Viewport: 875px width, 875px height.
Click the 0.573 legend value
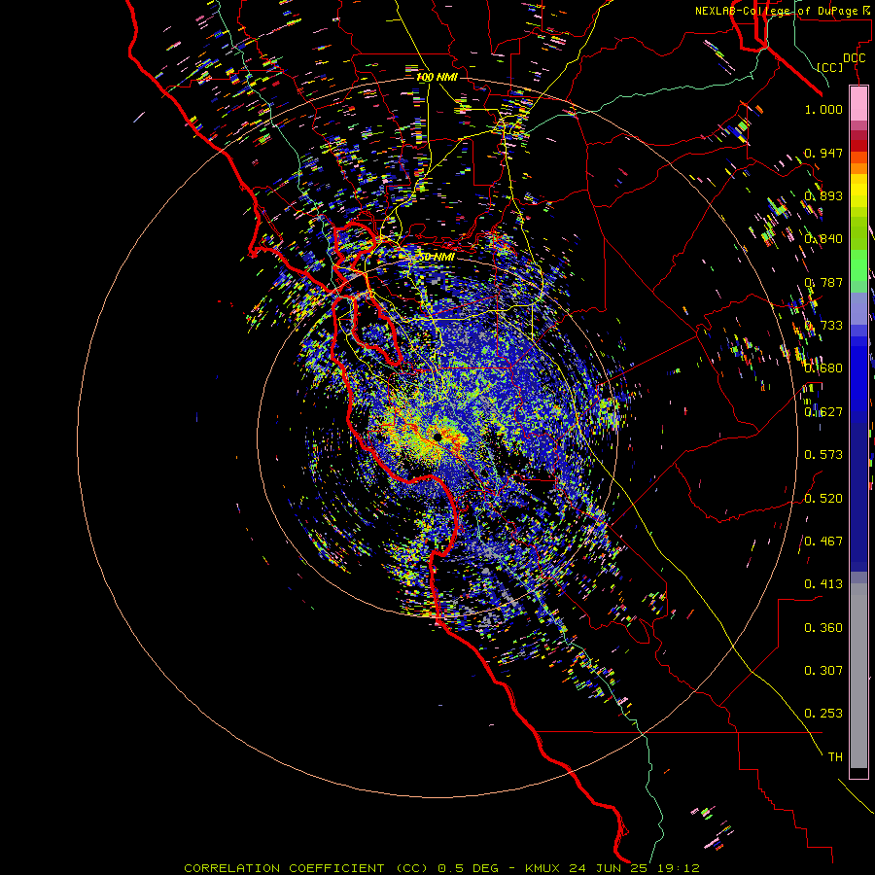[x=823, y=455]
